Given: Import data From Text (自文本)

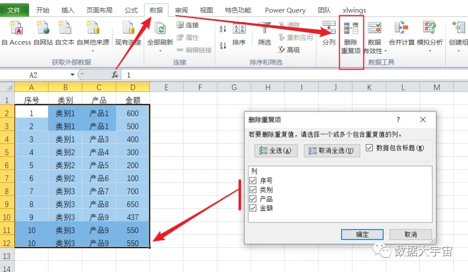Looking at the screenshot, I should 65,27.
